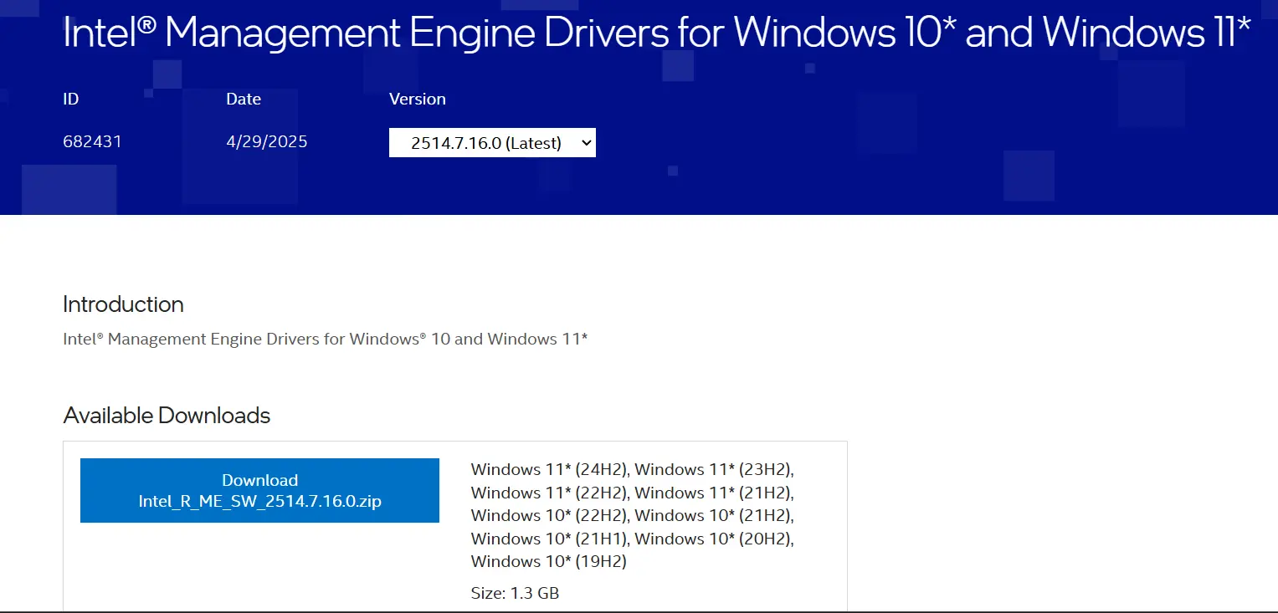Screen dimensions: 1278x613
Task: Select Windows 11 (24H2) in supported systems list
Action: pyautogui.click(x=548, y=469)
